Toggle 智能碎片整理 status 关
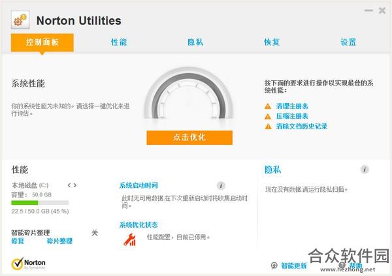 [95, 233]
